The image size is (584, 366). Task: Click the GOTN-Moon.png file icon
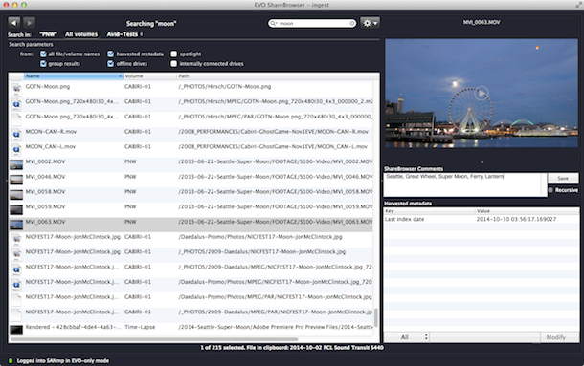coord(16,88)
